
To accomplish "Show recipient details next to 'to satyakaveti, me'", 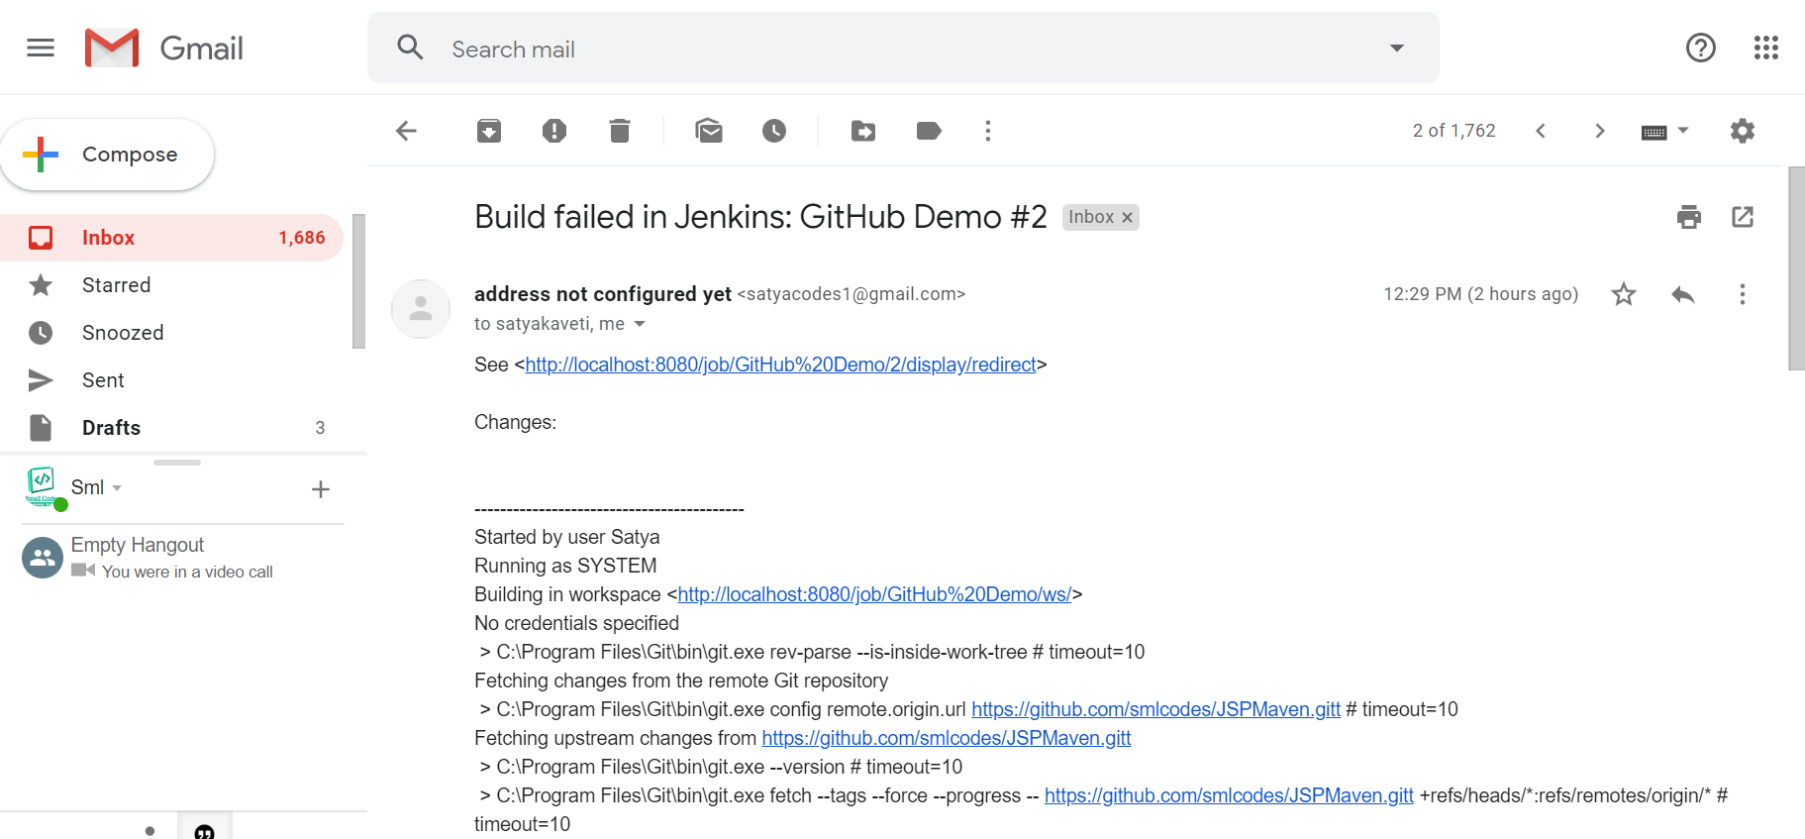I will click(x=640, y=324).
